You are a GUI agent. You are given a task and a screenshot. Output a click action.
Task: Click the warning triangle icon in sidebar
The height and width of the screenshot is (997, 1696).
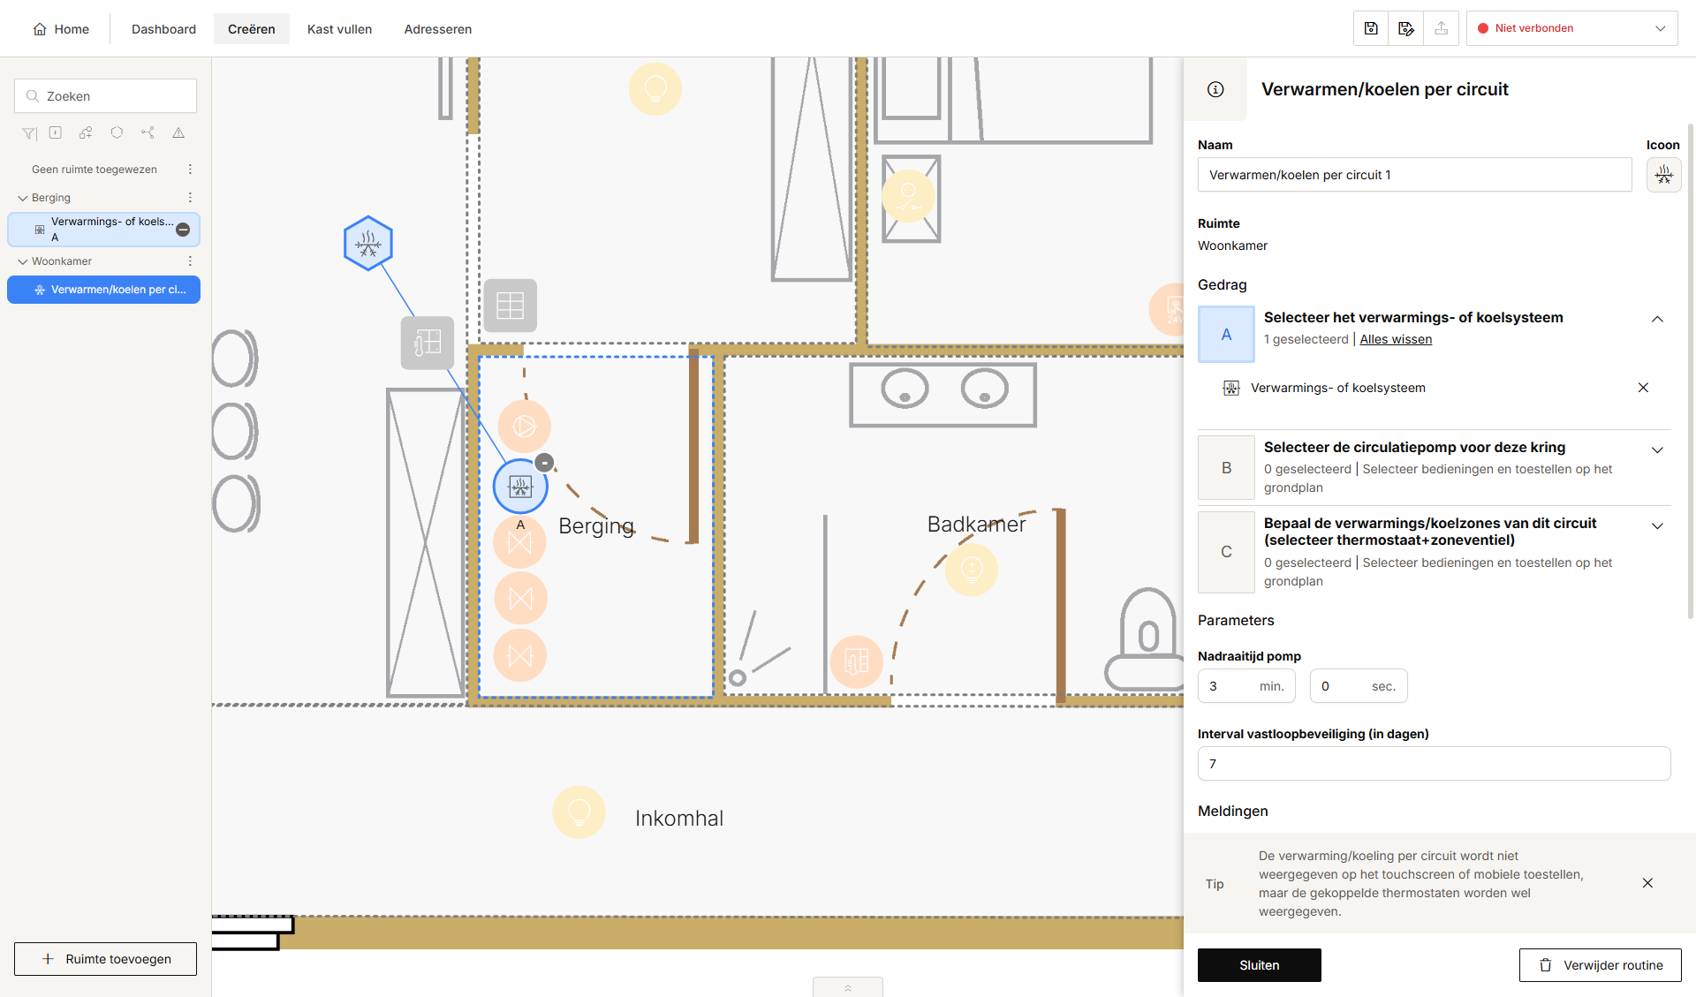coord(178,133)
